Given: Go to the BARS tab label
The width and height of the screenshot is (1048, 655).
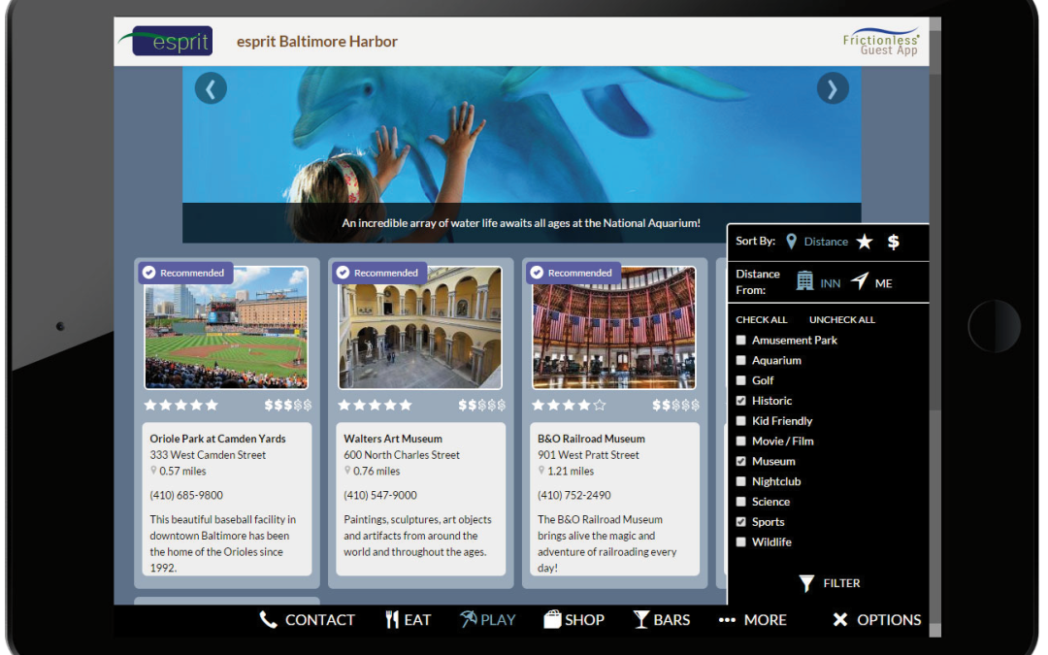Looking at the screenshot, I should tap(671, 620).
